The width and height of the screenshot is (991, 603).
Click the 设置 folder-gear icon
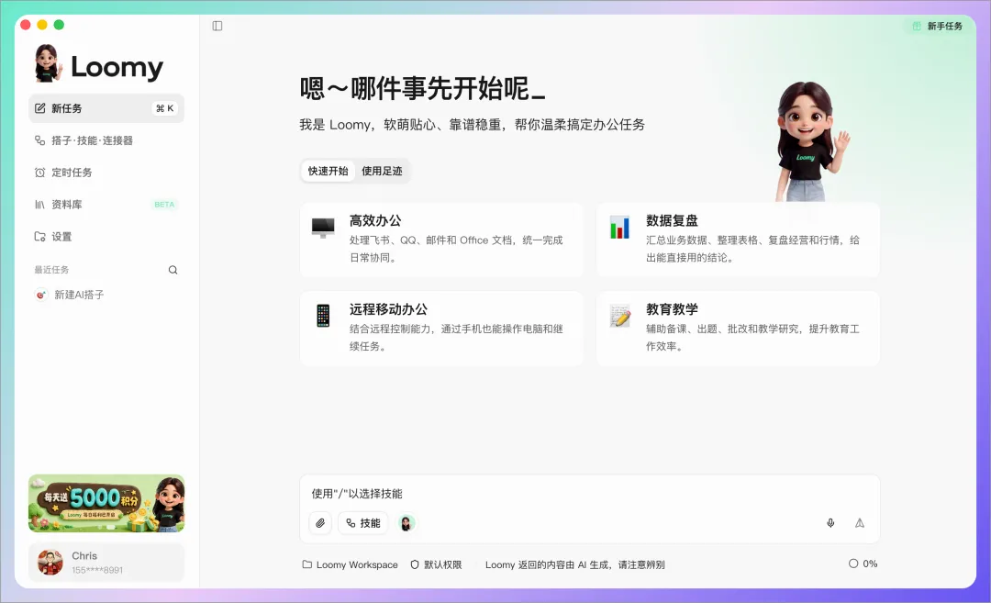(x=39, y=237)
